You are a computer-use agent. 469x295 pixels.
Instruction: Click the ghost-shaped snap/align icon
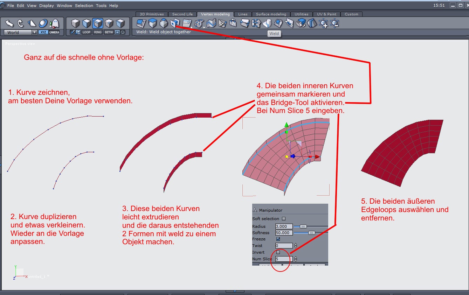[54, 23]
